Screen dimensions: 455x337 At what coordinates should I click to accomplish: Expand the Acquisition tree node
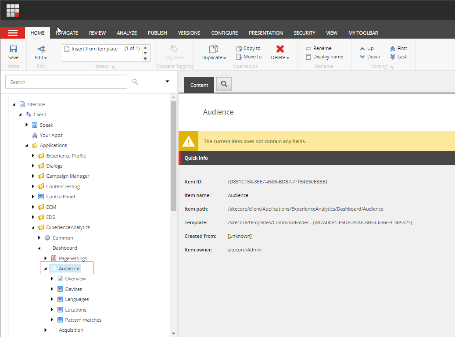(x=45, y=330)
